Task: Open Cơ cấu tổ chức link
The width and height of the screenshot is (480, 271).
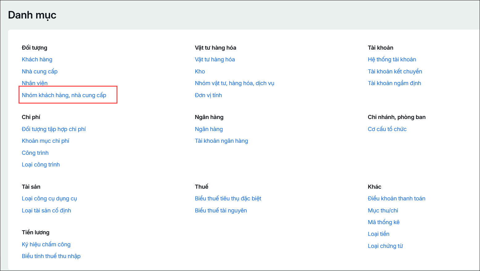Action: point(387,129)
